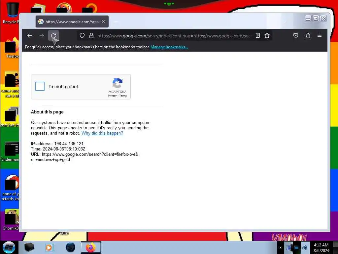Open the ChomikB desktop icon

pyautogui.click(x=11, y=219)
